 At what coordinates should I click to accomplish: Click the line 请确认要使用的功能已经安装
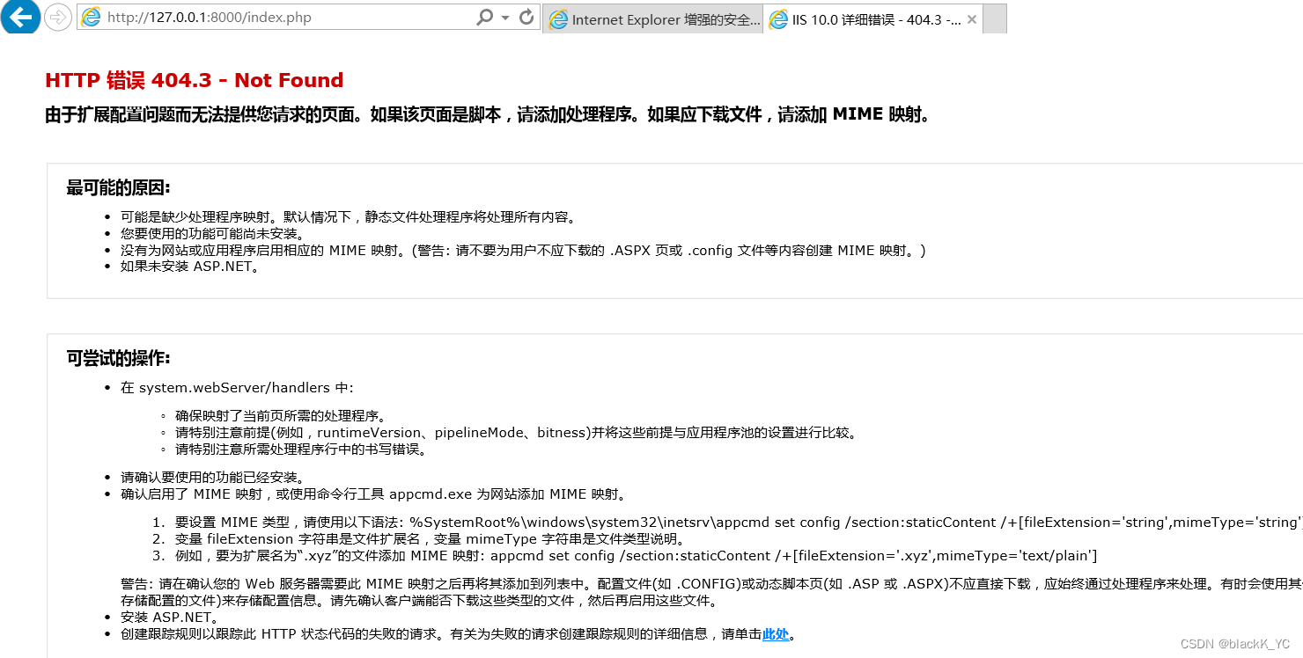pos(212,478)
